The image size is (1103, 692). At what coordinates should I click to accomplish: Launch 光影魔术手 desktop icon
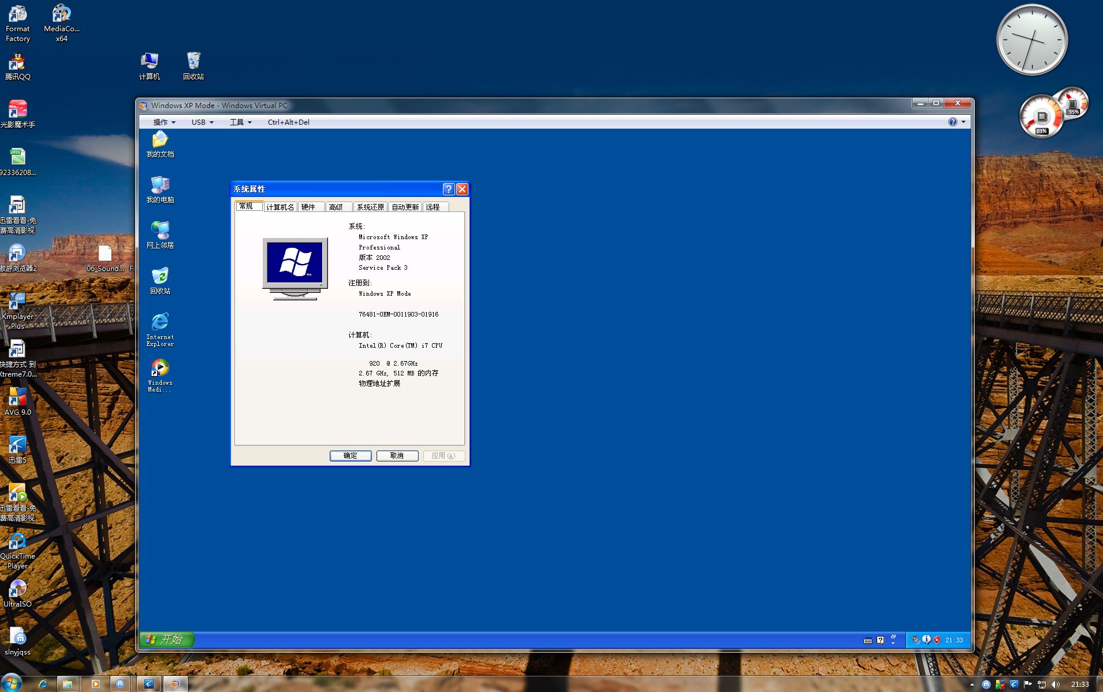(x=18, y=114)
